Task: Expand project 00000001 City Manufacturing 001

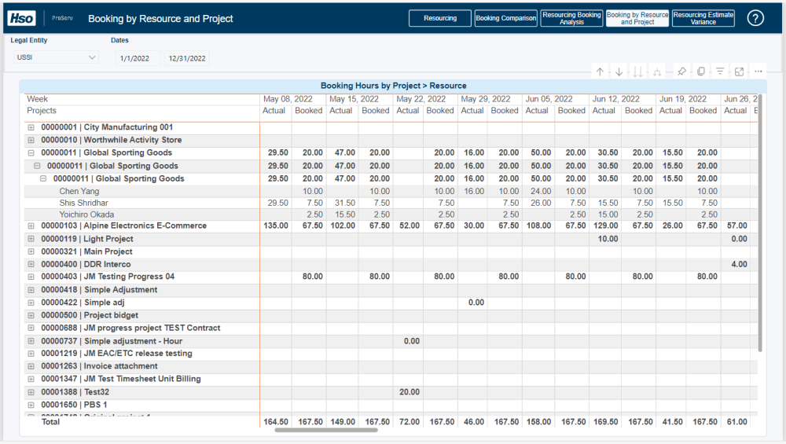Action: [x=31, y=127]
